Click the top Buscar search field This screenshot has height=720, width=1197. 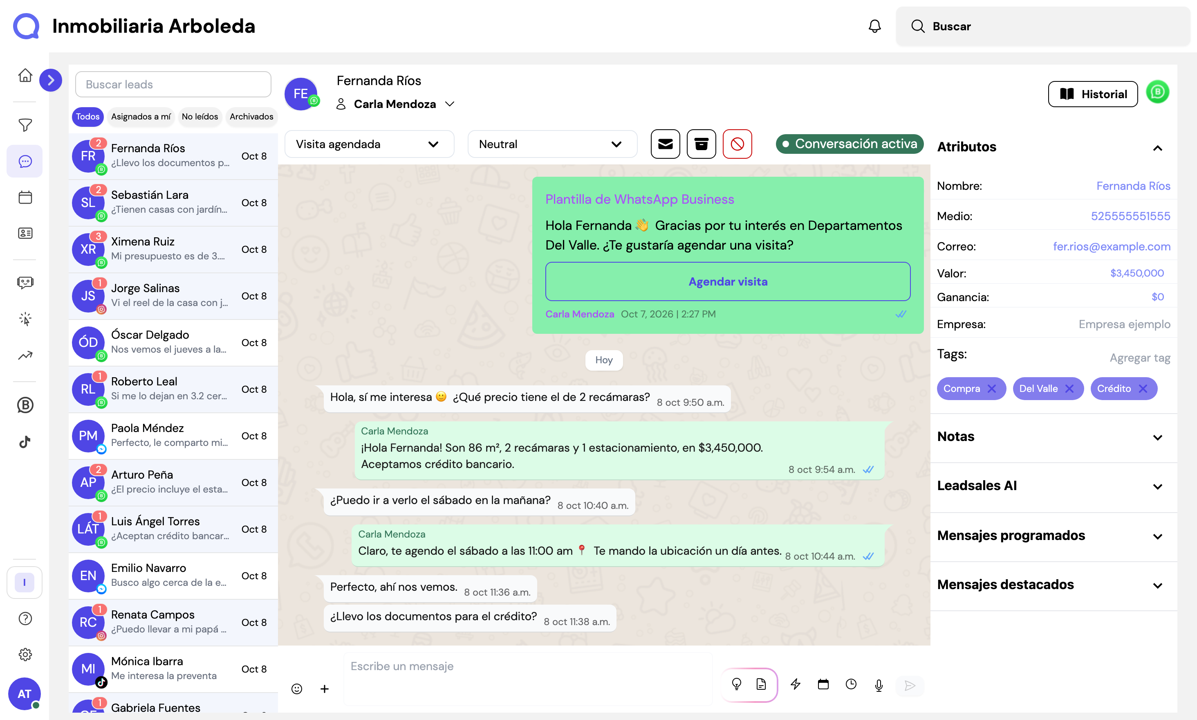tap(1043, 26)
